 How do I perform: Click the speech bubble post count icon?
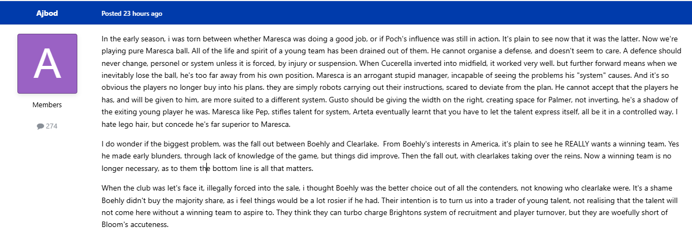[40, 126]
